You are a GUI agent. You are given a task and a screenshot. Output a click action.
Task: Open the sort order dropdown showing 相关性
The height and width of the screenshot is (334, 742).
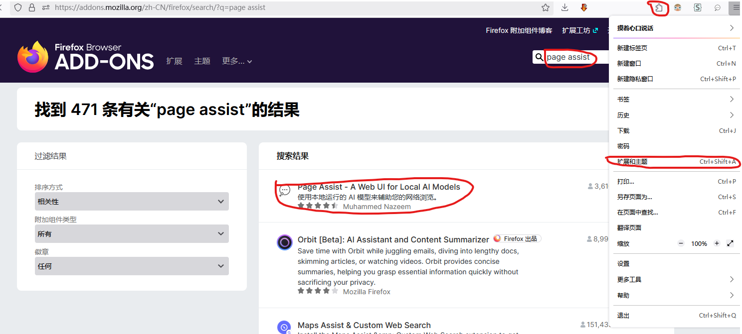132,202
